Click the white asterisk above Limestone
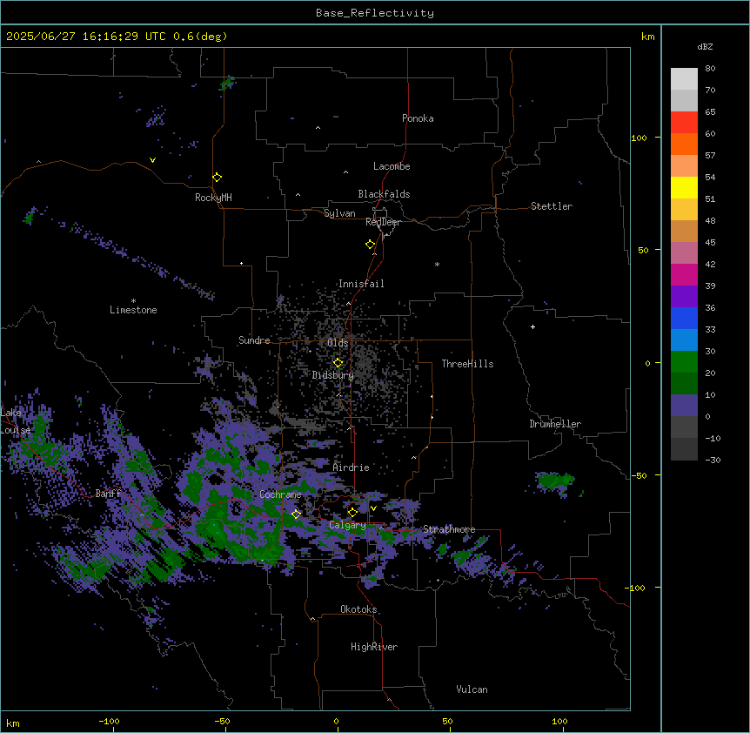Viewport: 750px width, 733px height. click(x=133, y=300)
